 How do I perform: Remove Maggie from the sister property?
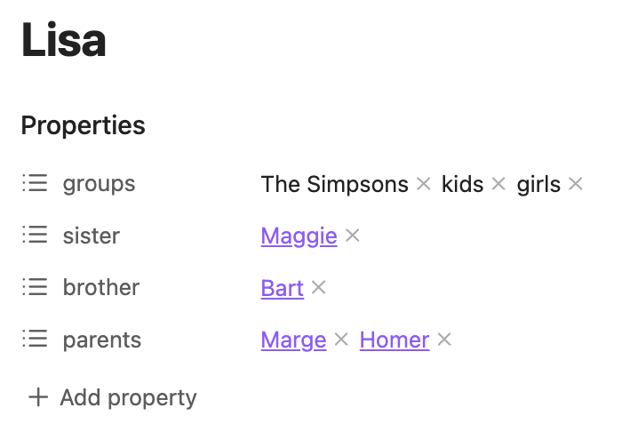353,236
